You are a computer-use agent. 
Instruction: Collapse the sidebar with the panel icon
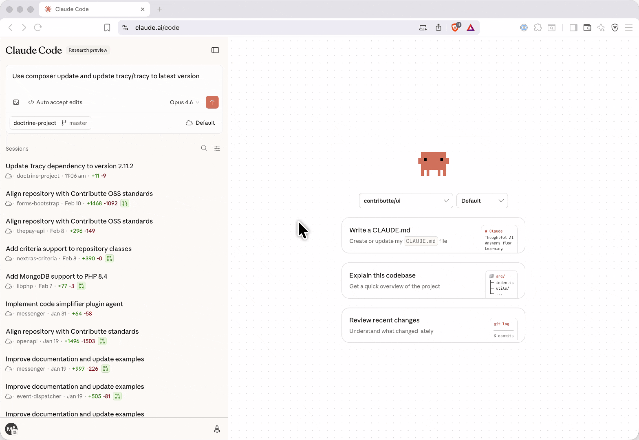(x=215, y=50)
